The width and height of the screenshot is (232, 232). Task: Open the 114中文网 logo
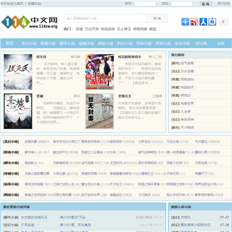click(x=30, y=22)
